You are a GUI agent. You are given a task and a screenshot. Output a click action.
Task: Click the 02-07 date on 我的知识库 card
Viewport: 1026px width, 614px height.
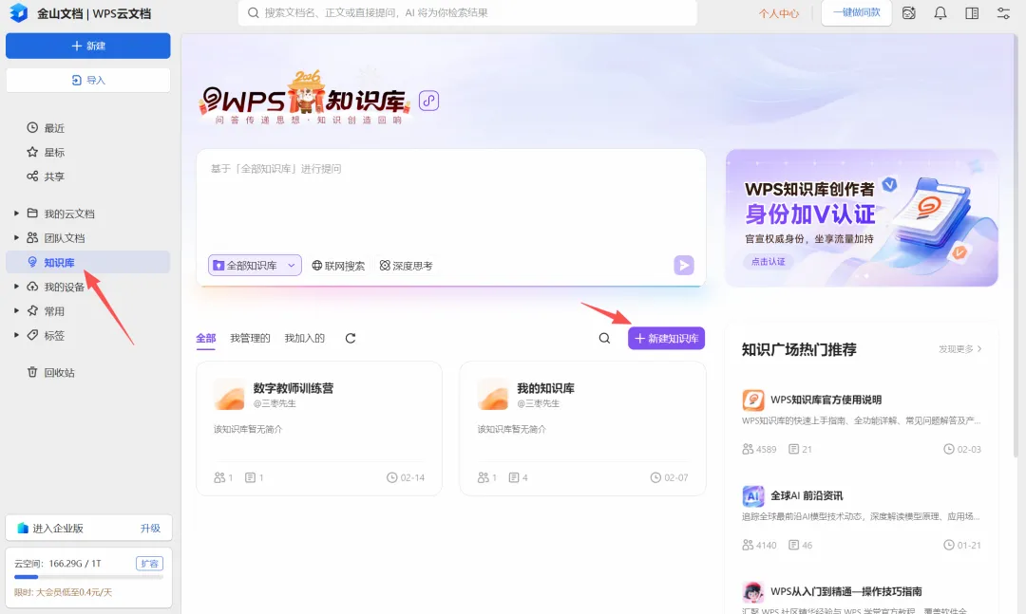(669, 478)
